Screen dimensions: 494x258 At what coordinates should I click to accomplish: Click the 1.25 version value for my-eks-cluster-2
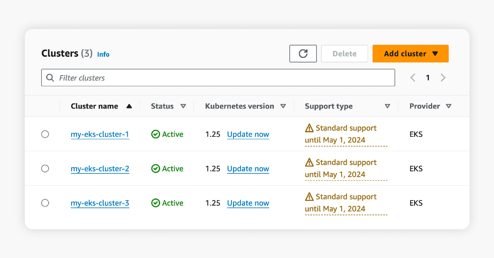[x=213, y=169]
